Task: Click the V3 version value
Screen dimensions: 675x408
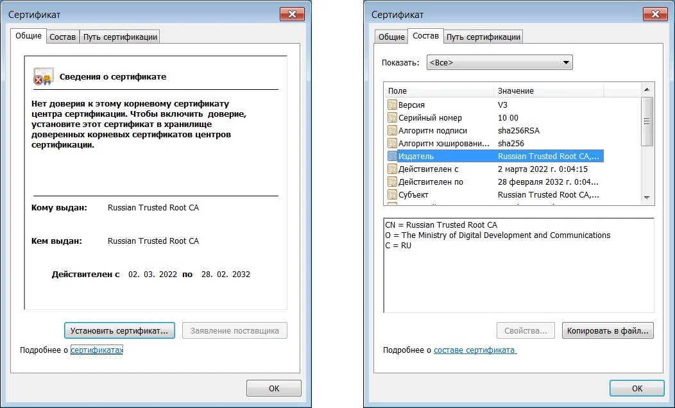Action: (502, 105)
